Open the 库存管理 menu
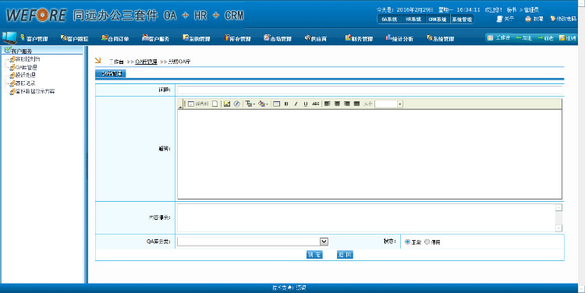 237,38
